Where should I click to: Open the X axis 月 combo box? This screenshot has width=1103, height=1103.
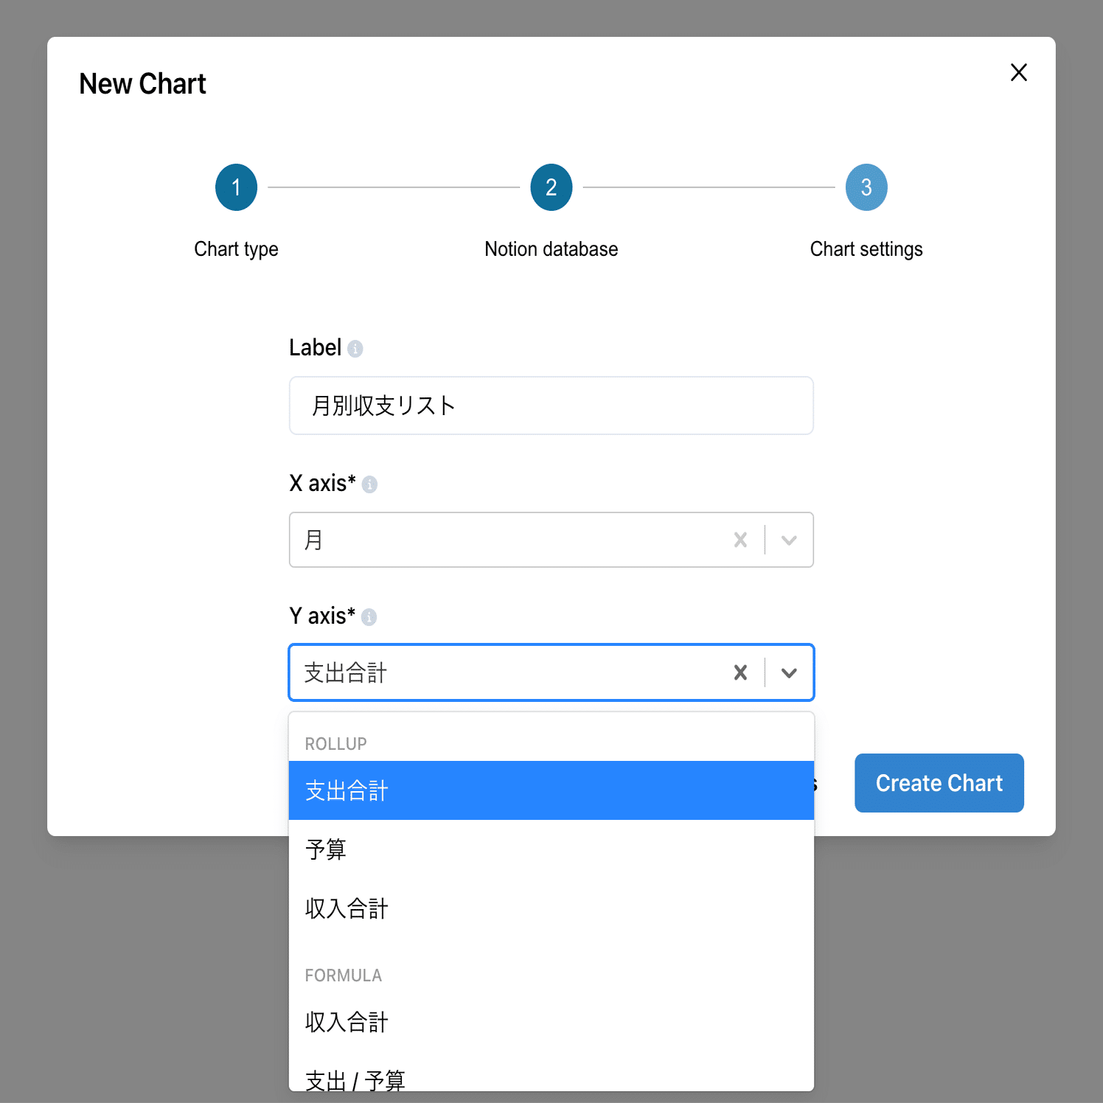point(551,540)
